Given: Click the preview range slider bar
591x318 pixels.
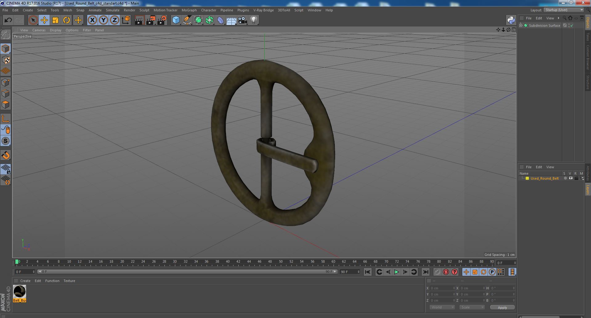Looking at the screenshot, I should click(187, 272).
